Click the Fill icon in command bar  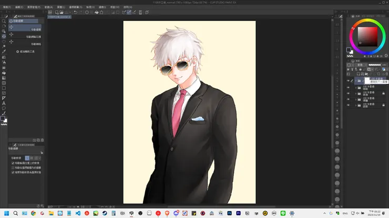point(97,12)
